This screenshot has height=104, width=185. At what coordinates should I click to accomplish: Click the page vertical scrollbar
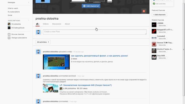[x=184, y=49]
